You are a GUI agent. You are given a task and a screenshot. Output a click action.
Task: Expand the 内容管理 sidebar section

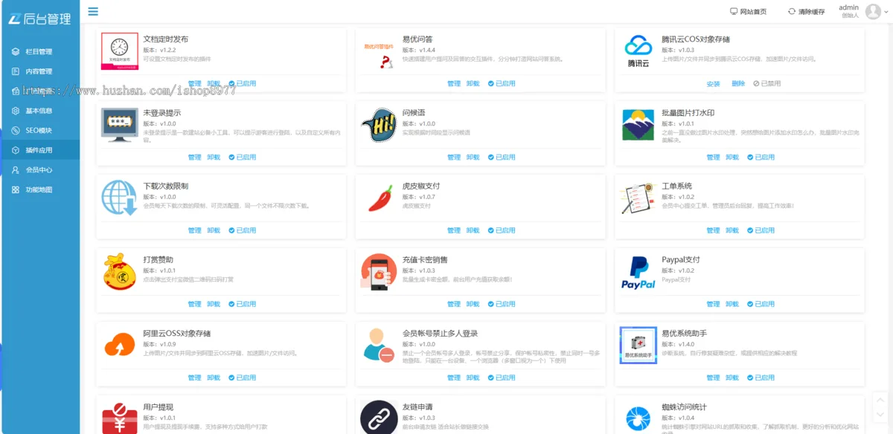click(x=41, y=71)
